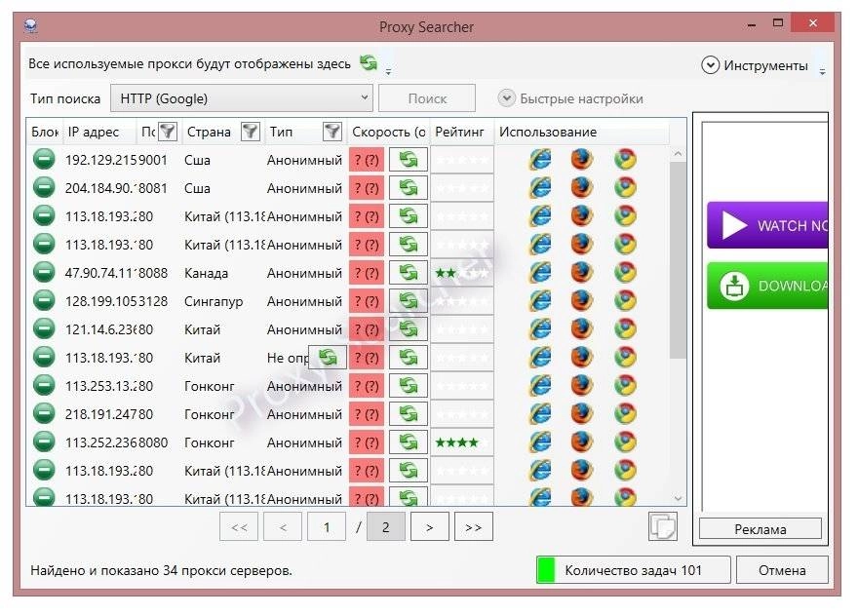Sort by Страна column header
Screen dimensions: 858x615
(x=209, y=132)
